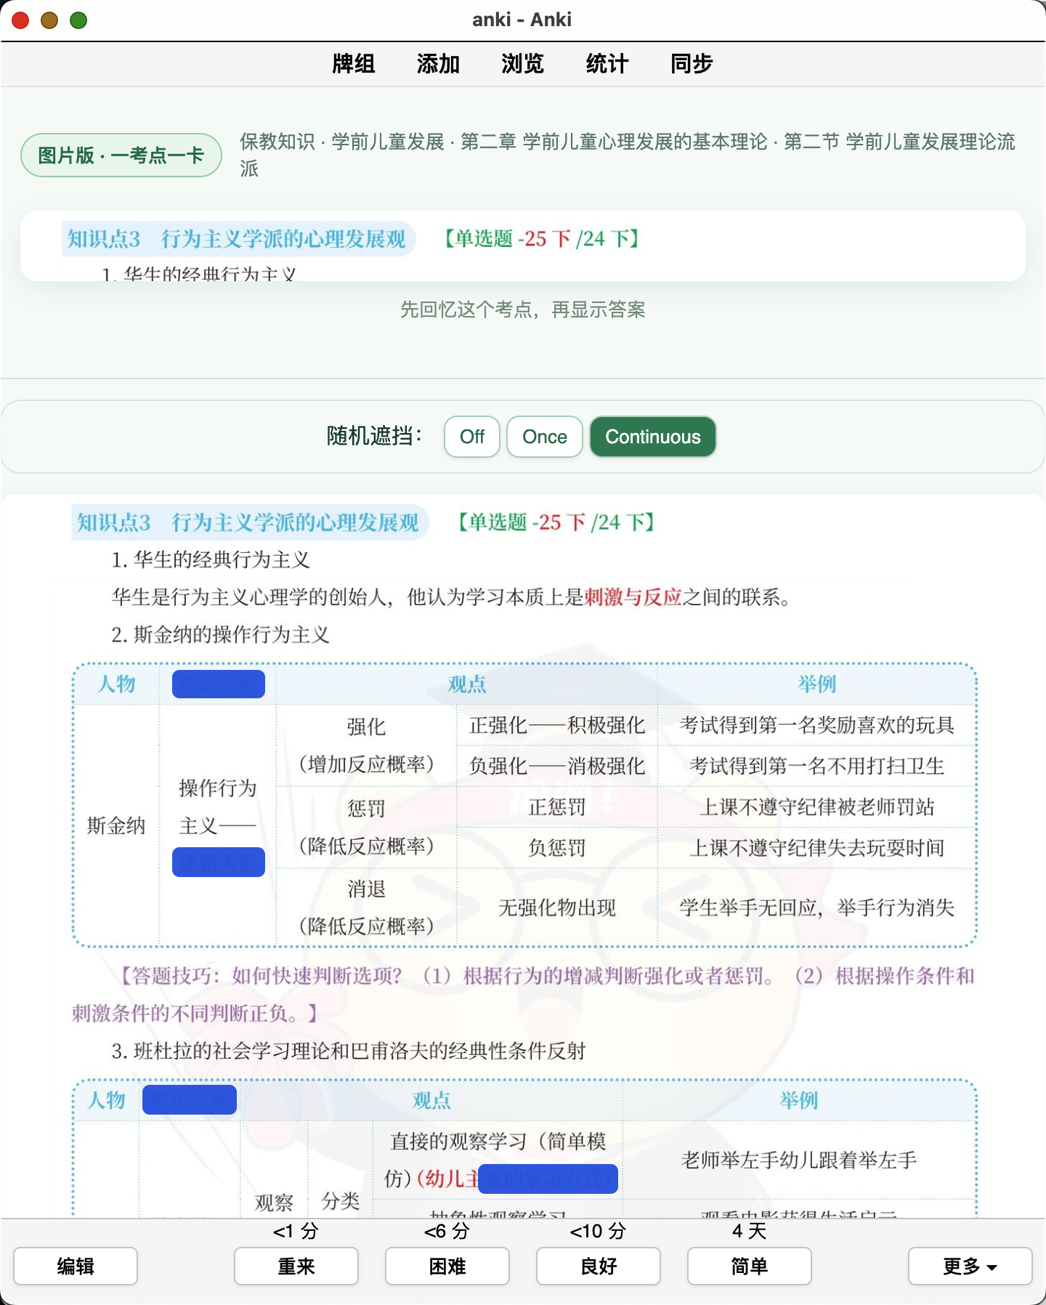Rate the card 简单
This screenshot has height=1305, width=1046.
pos(750,1266)
